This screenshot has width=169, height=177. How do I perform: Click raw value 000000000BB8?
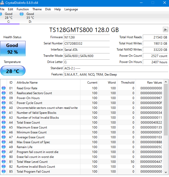pyautogui.click(x=151, y=142)
